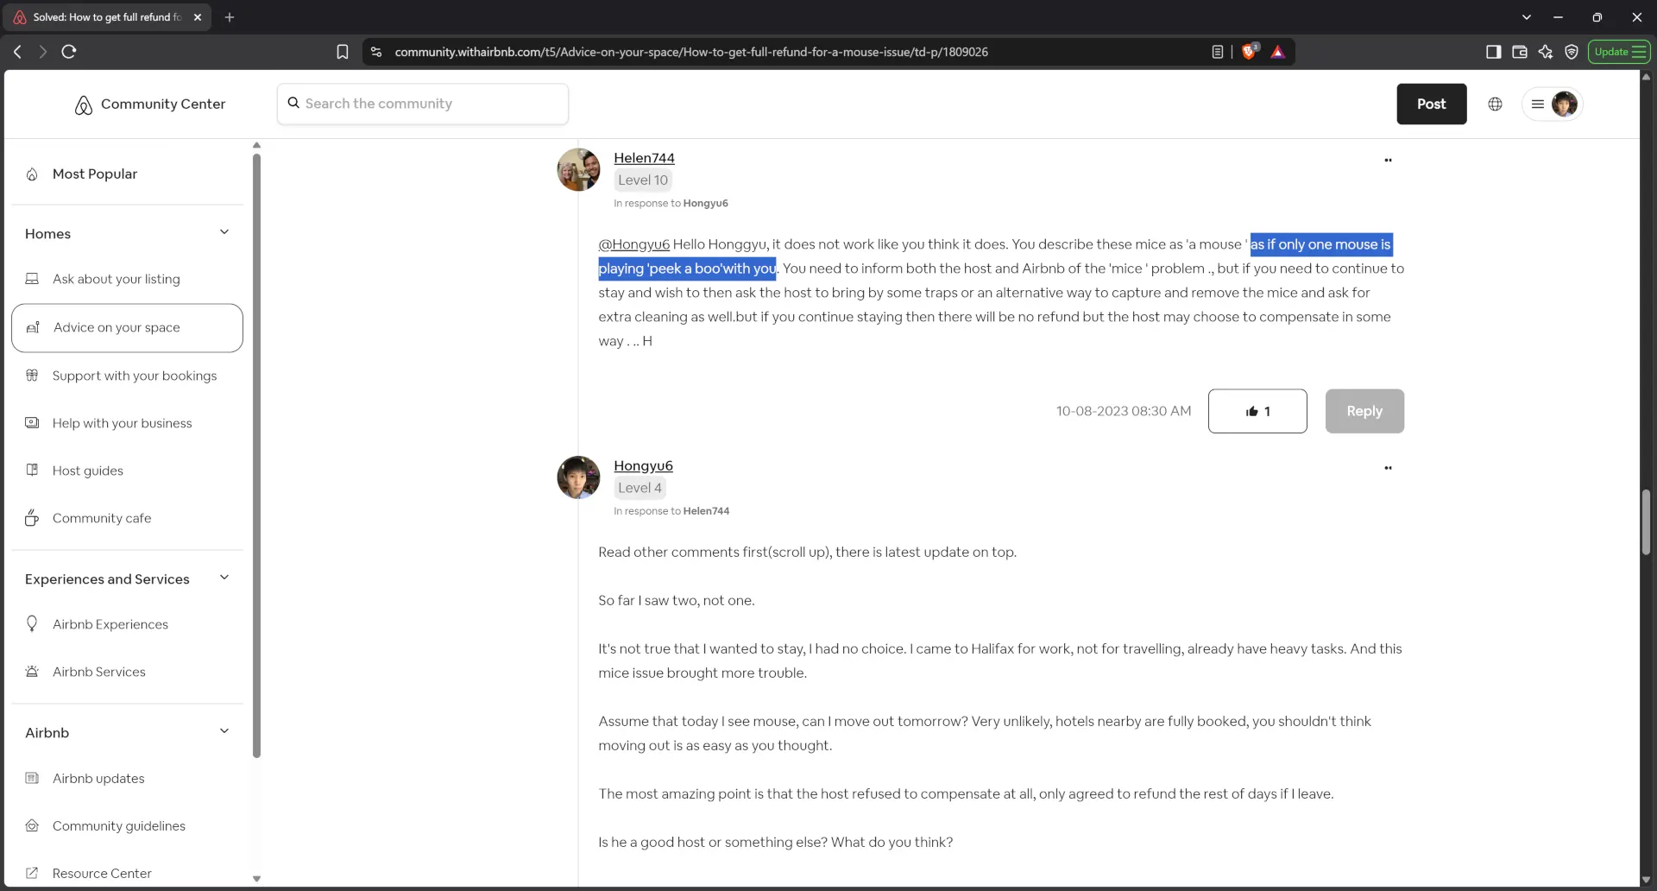The width and height of the screenshot is (1657, 891).
Task: Bookmark this page icon
Action: pos(343,52)
